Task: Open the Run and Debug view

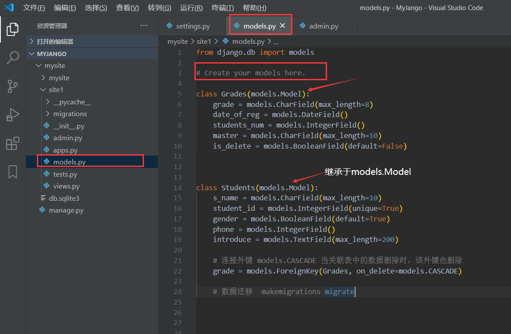Action: pos(12,115)
